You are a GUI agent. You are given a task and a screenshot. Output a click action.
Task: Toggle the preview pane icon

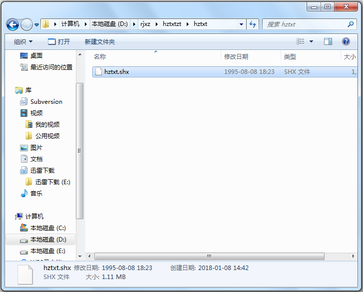328,41
